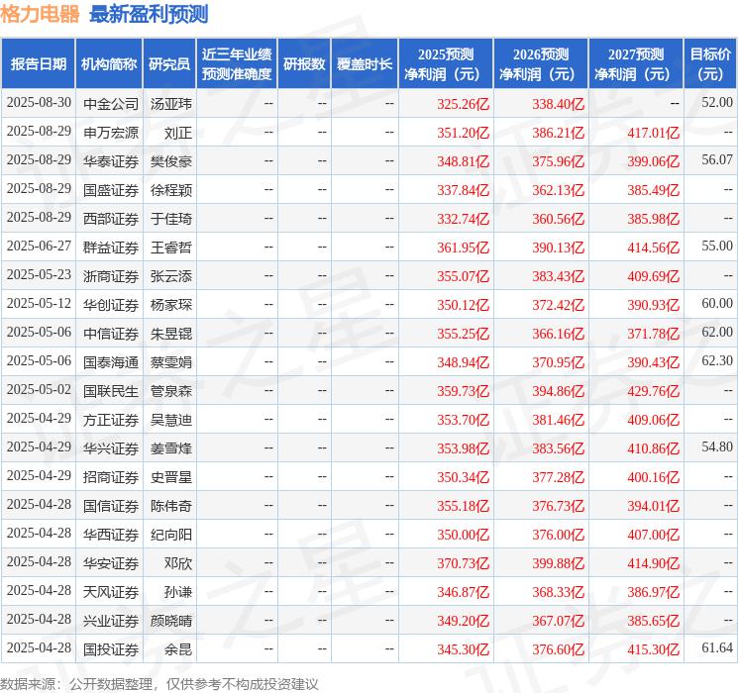
Task: Select institution 天风证券
Action: click(111, 592)
